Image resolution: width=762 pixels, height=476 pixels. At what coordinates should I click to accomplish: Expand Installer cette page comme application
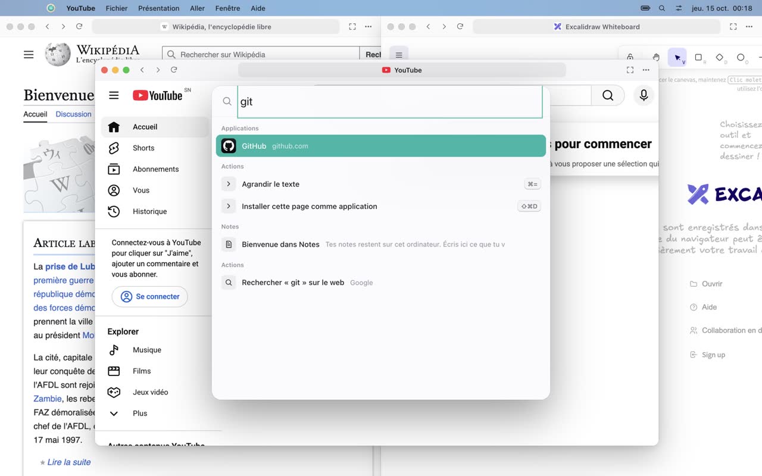point(381,206)
